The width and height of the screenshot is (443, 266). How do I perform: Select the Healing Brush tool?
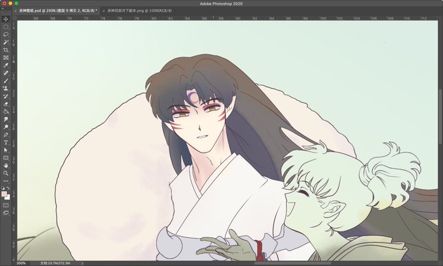pos(6,73)
